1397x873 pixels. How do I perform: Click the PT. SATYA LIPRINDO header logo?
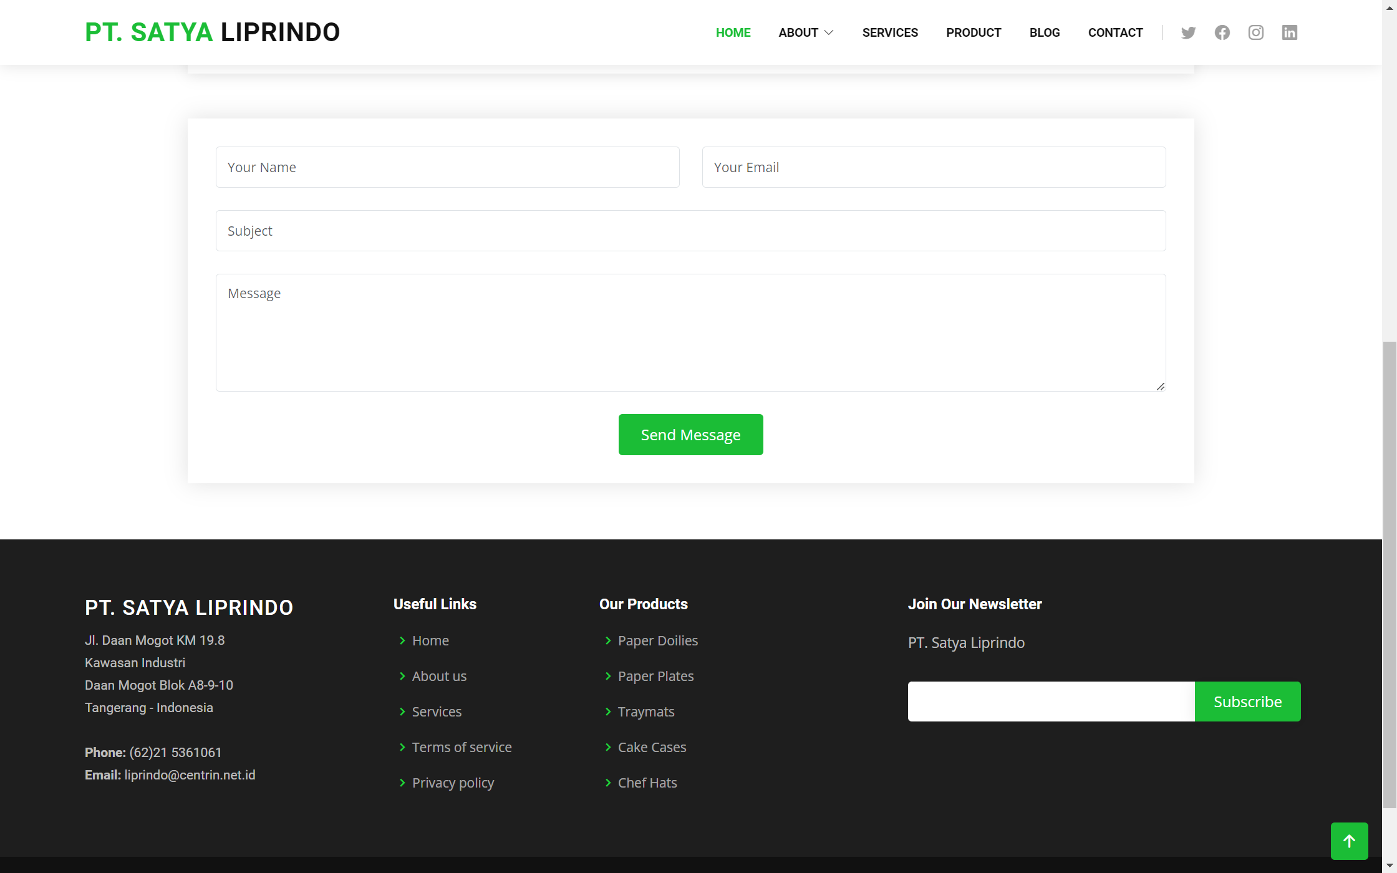(212, 32)
